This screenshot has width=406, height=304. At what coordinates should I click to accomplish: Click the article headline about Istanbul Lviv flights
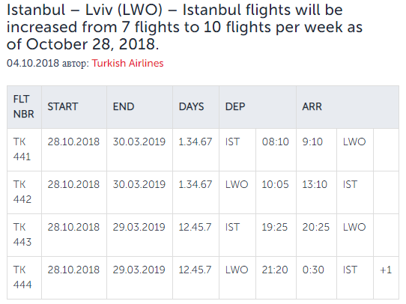pyautogui.click(x=184, y=27)
